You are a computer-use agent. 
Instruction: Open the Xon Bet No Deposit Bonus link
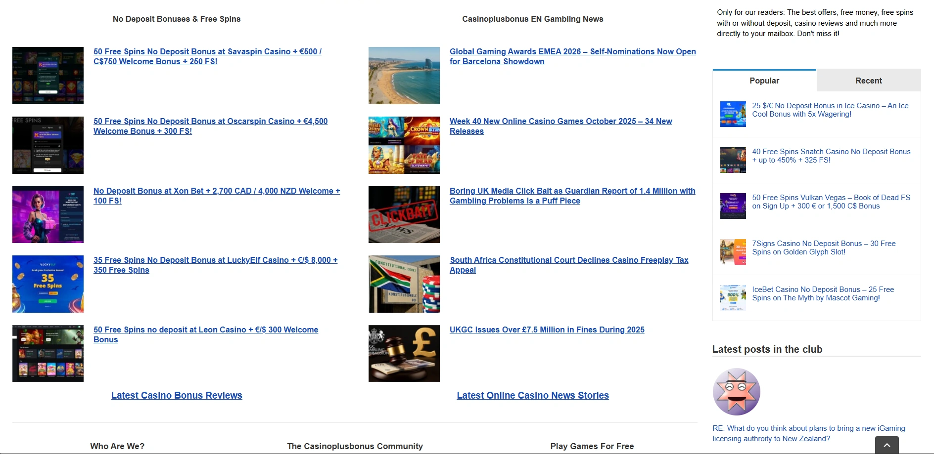coord(217,196)
